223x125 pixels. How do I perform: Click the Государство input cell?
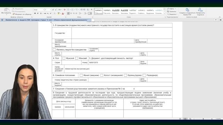[x=122, y=33]
